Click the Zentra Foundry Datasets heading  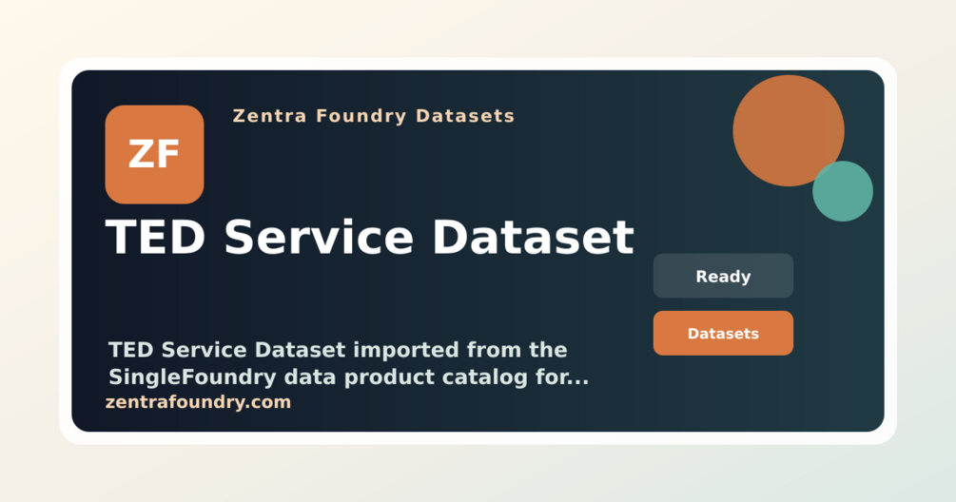(x=374, y=116)
